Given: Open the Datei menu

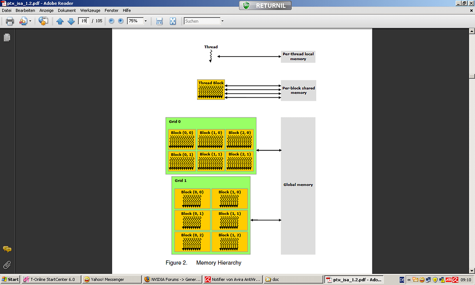Looking at the screenshot, I should click(x=6, y=10).
